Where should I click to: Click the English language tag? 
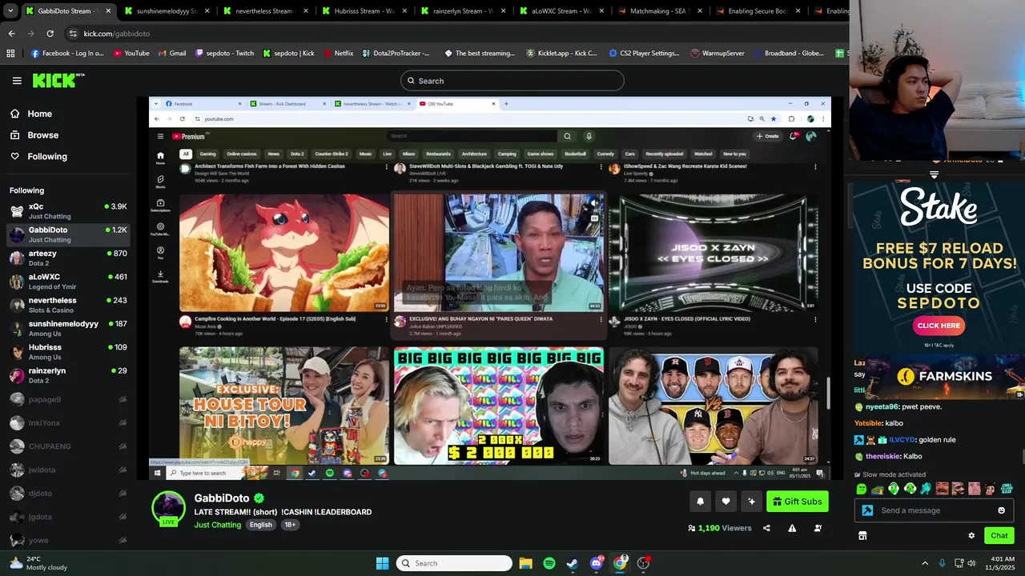260,525
